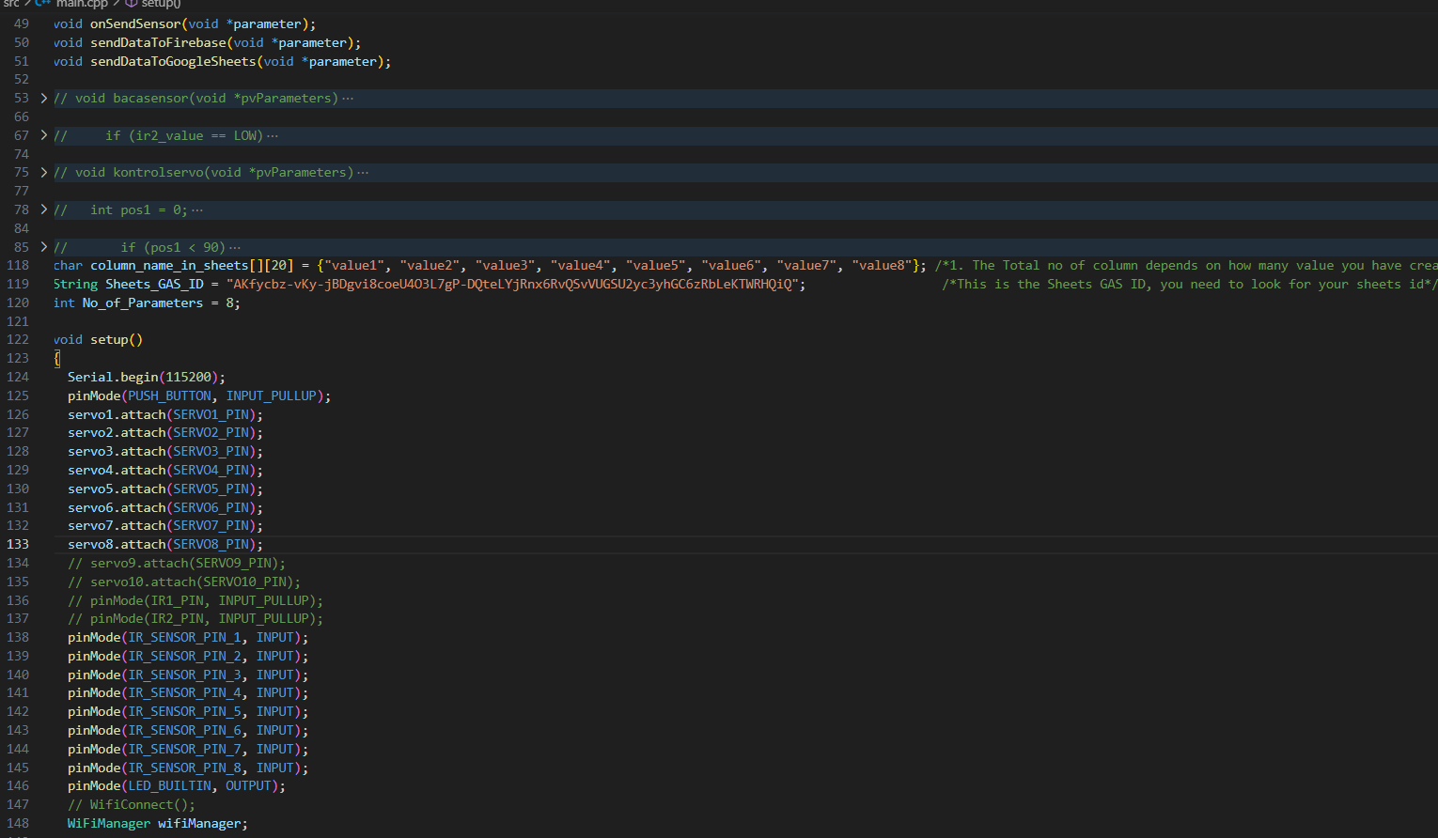Image resolution: width=1438 pixels, height=838 pixels.
Task: Click the No_of_Parameters variable on line 120
Action: point(141,303)
